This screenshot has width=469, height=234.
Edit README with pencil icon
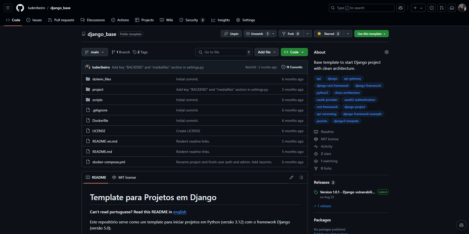[x=291, y=177]
